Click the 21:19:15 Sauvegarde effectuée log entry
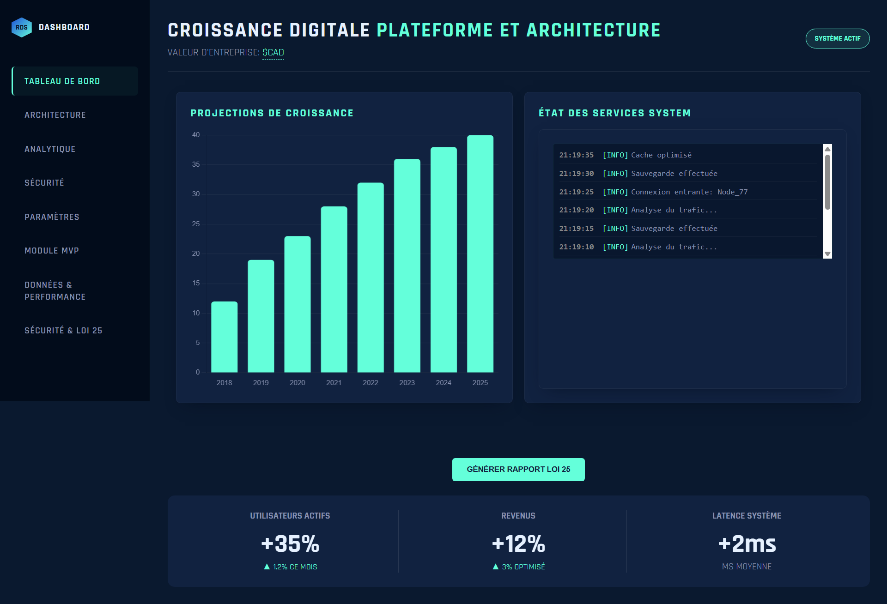This screenshot has height=604, width=887. pyautogui.click(x=688, y=229)
